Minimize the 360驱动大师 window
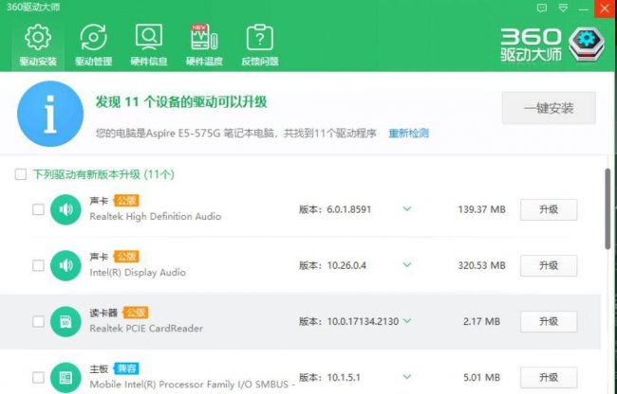Image resolution: width=617 pixels, height=394 pixels. 584,9
